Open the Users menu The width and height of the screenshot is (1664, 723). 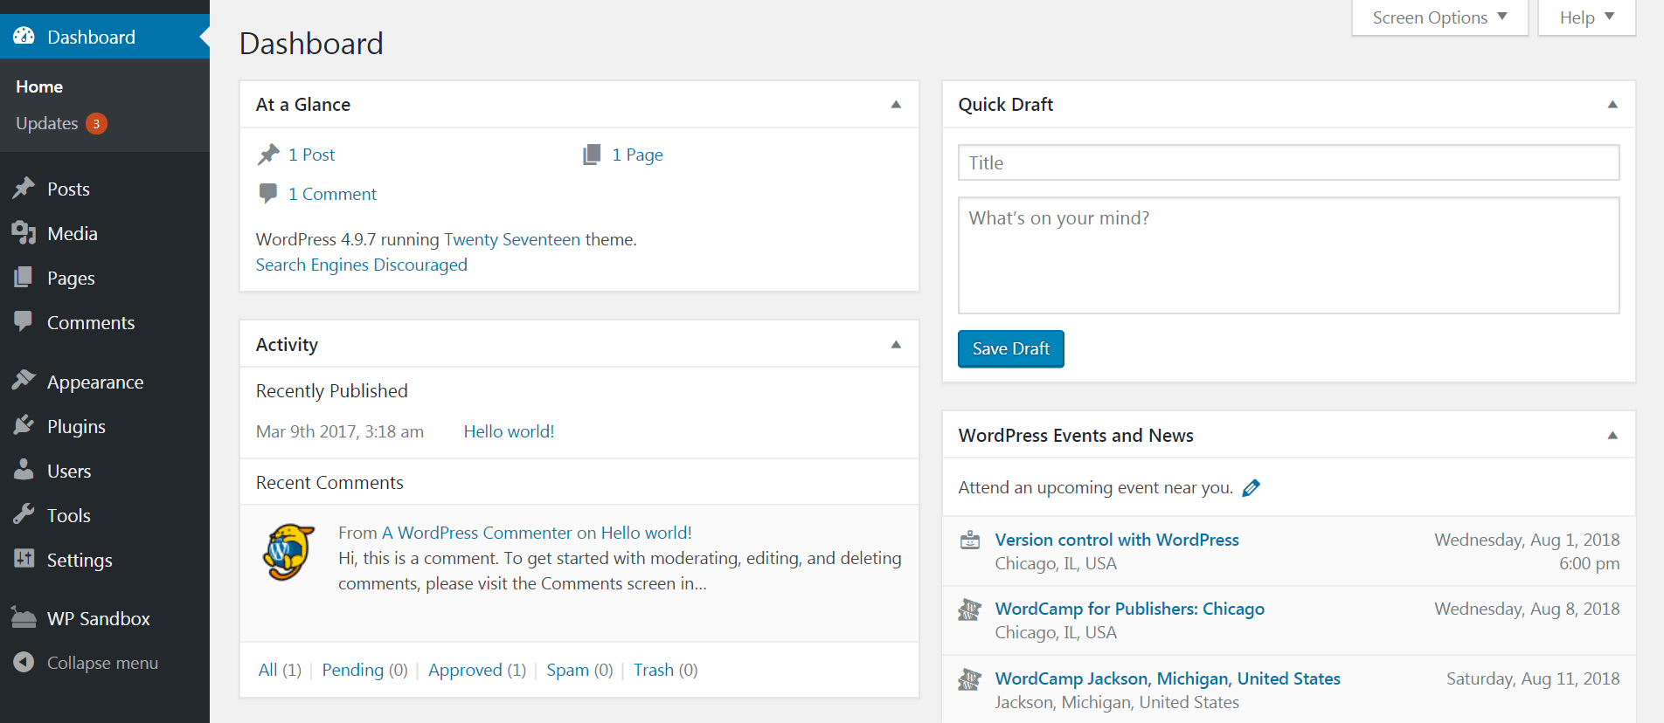[105, 471]
